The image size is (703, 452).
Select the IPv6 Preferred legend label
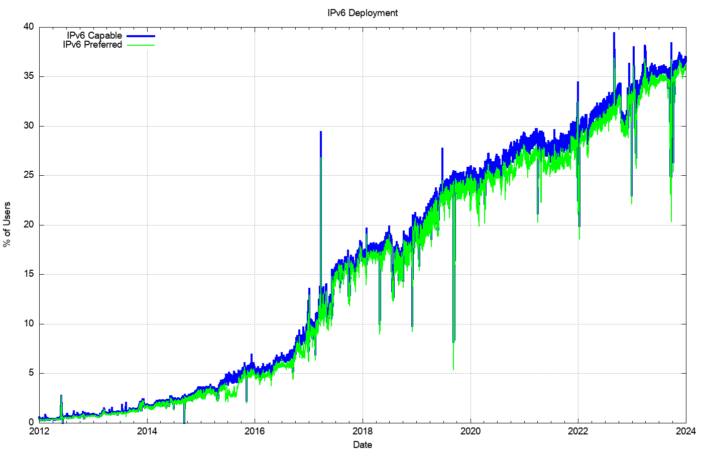coord(92,45)
